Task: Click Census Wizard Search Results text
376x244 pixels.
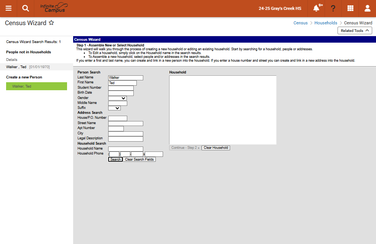Action: click(33, 42)
